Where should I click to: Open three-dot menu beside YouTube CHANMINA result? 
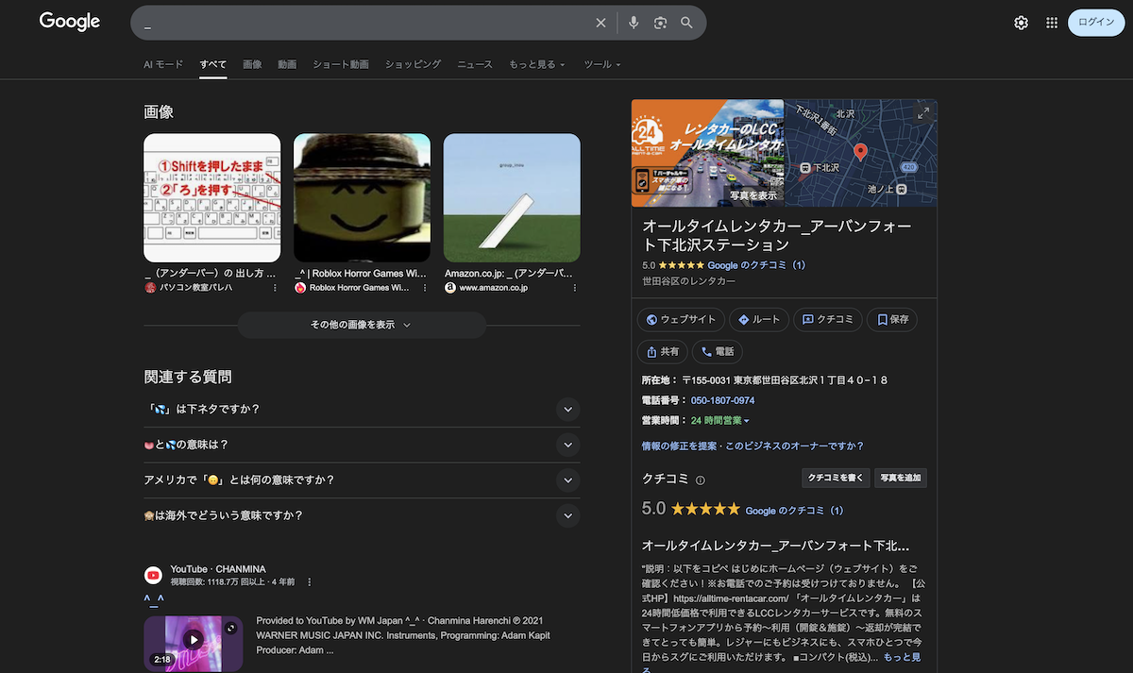click(309, 582)
